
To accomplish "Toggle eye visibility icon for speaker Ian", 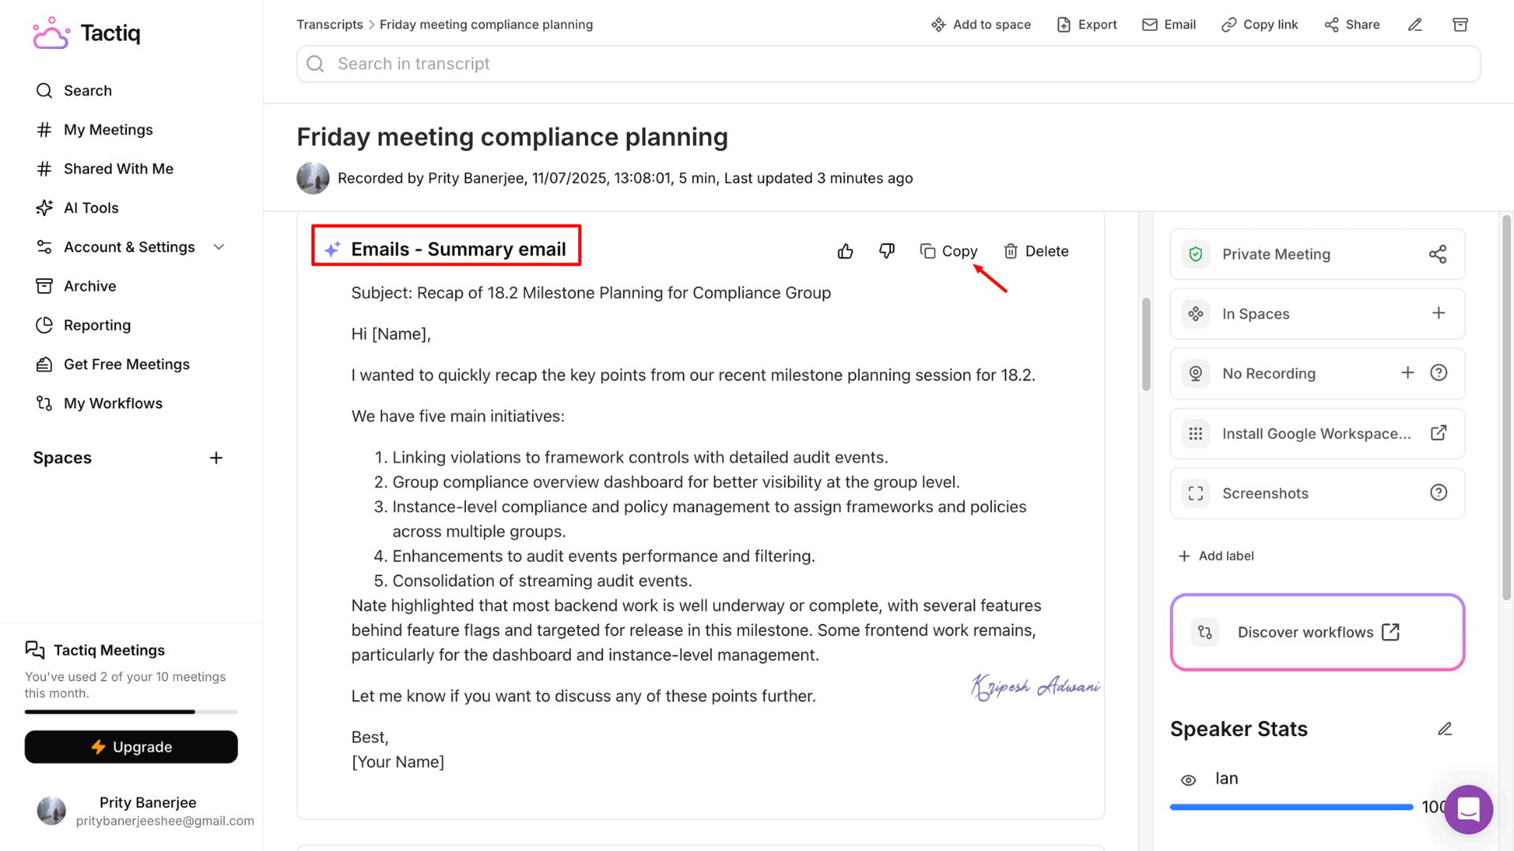I will (1188, 780).
